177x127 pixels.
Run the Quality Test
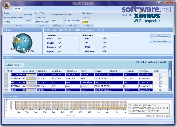(40, 18)
